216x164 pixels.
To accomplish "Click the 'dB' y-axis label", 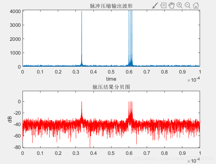I will (10, 119).
